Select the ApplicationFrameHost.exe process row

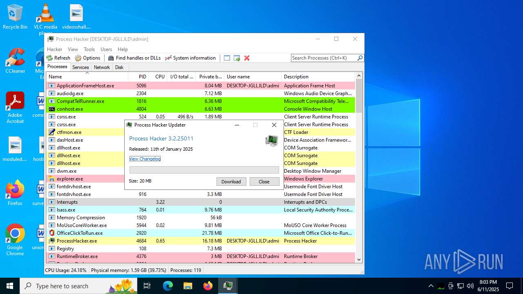tap(201, 86)
